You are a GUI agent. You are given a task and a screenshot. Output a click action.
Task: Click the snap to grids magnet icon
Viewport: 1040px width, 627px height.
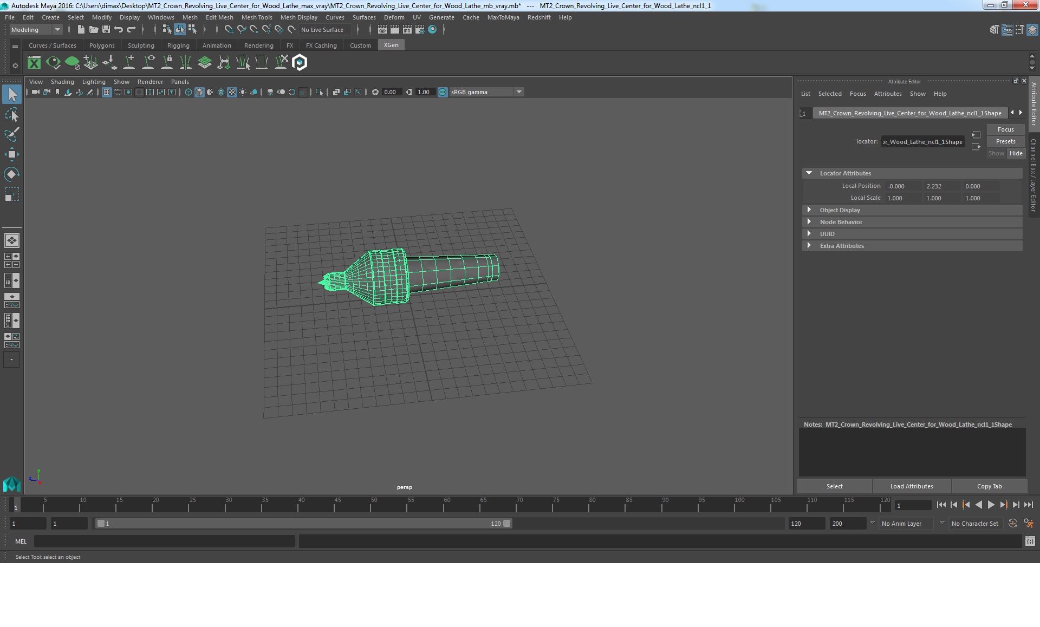pyautogui.click(x=229, y=30)
